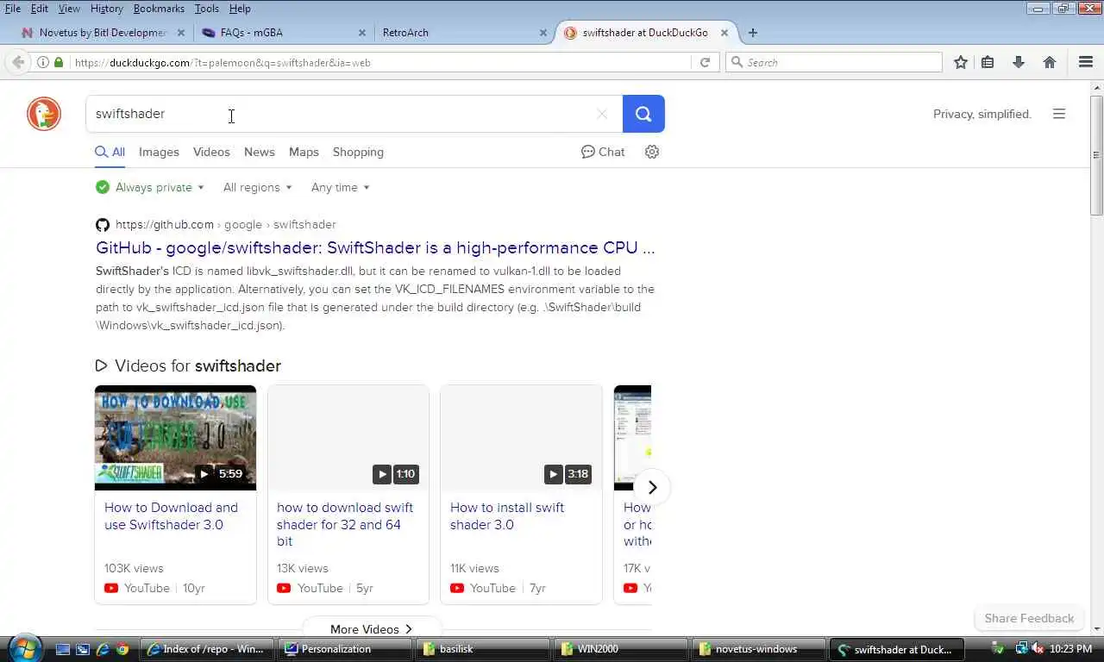Screen dimensions: 1104x662
Task: Show next videos with the carousel arrow
Action: click(x=652, y=487)
